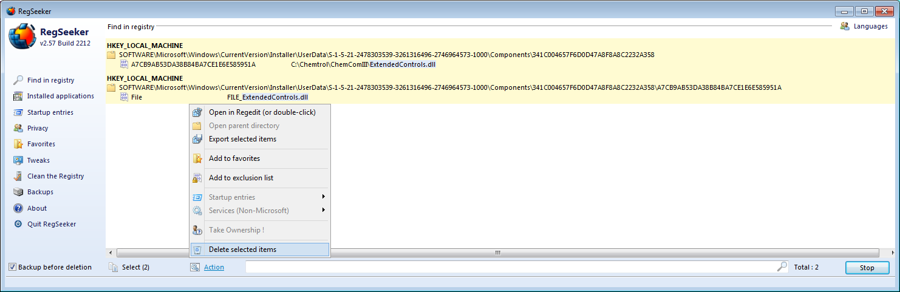Click the Quit RegSeeker power icon
The image size is (900, 292).
point(18,224)
